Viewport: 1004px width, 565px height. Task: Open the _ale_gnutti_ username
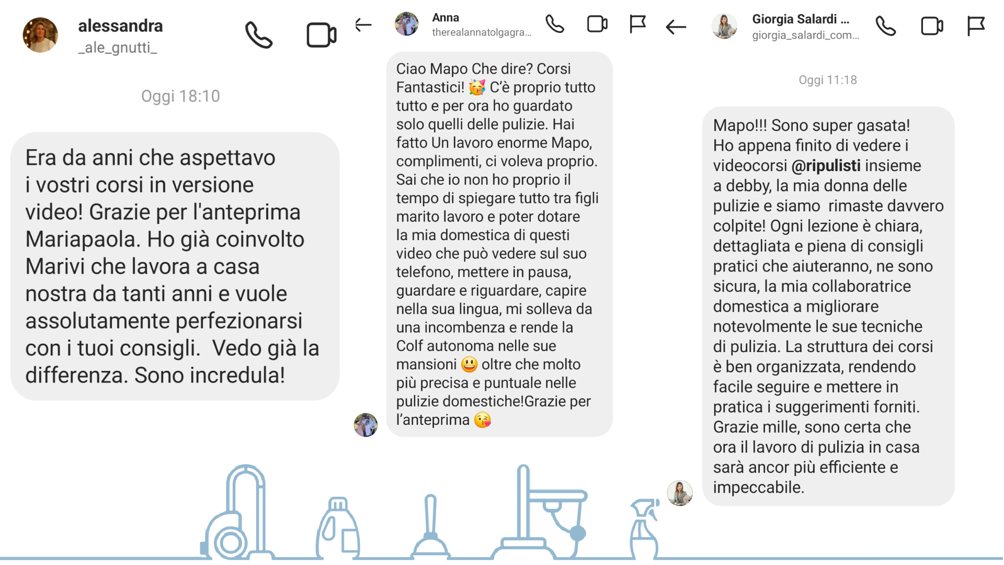point(118,48)
